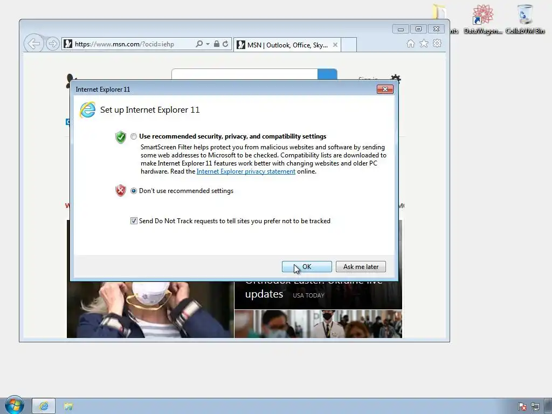Click the network status tray icon
Viewport: 552px width, 414px height.
[x=535, y=406]
